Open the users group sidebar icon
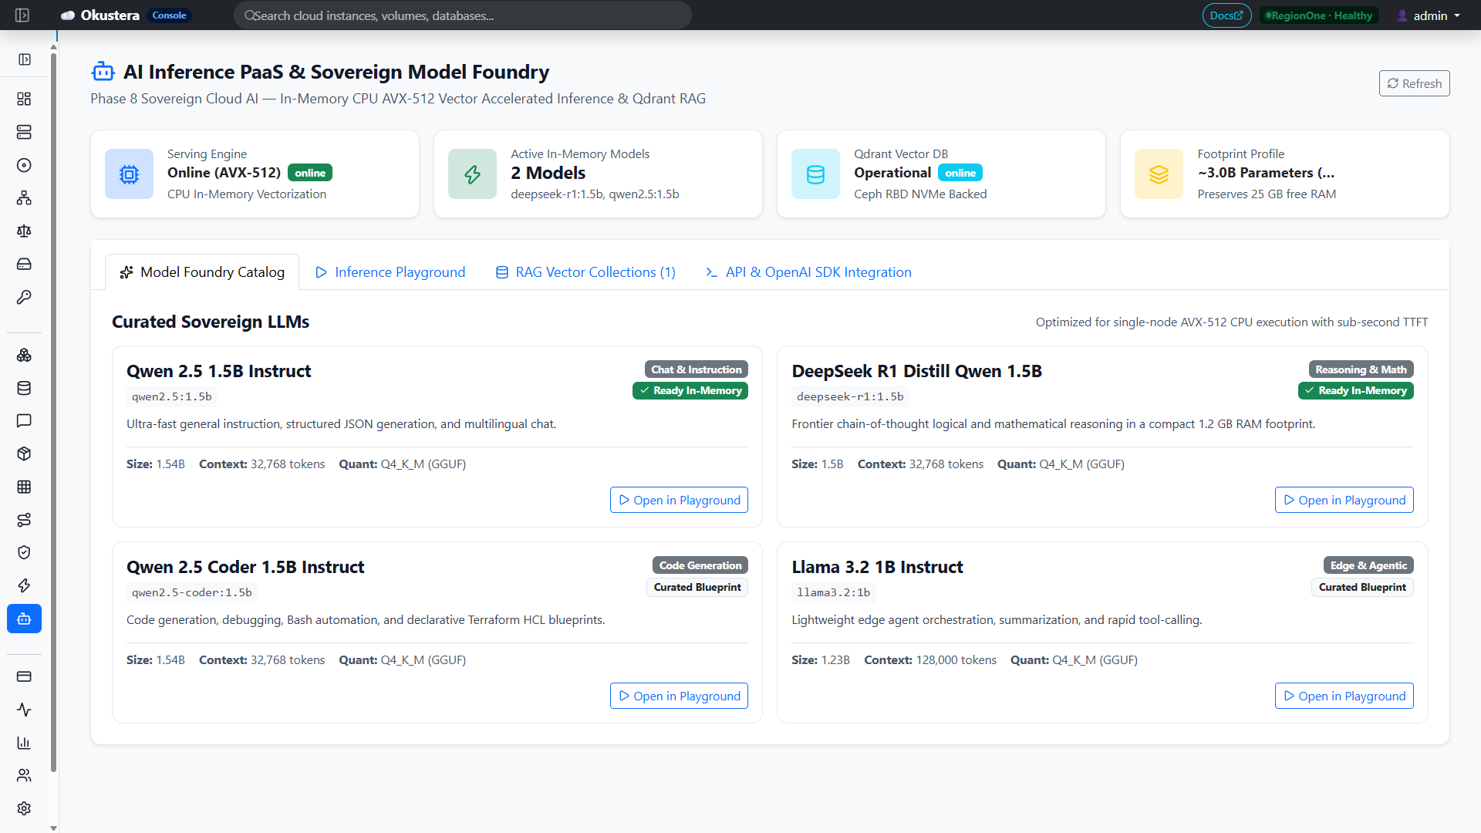Viewport: 1481px width, 833px height. pyautogui.click(x=24, y=775)
